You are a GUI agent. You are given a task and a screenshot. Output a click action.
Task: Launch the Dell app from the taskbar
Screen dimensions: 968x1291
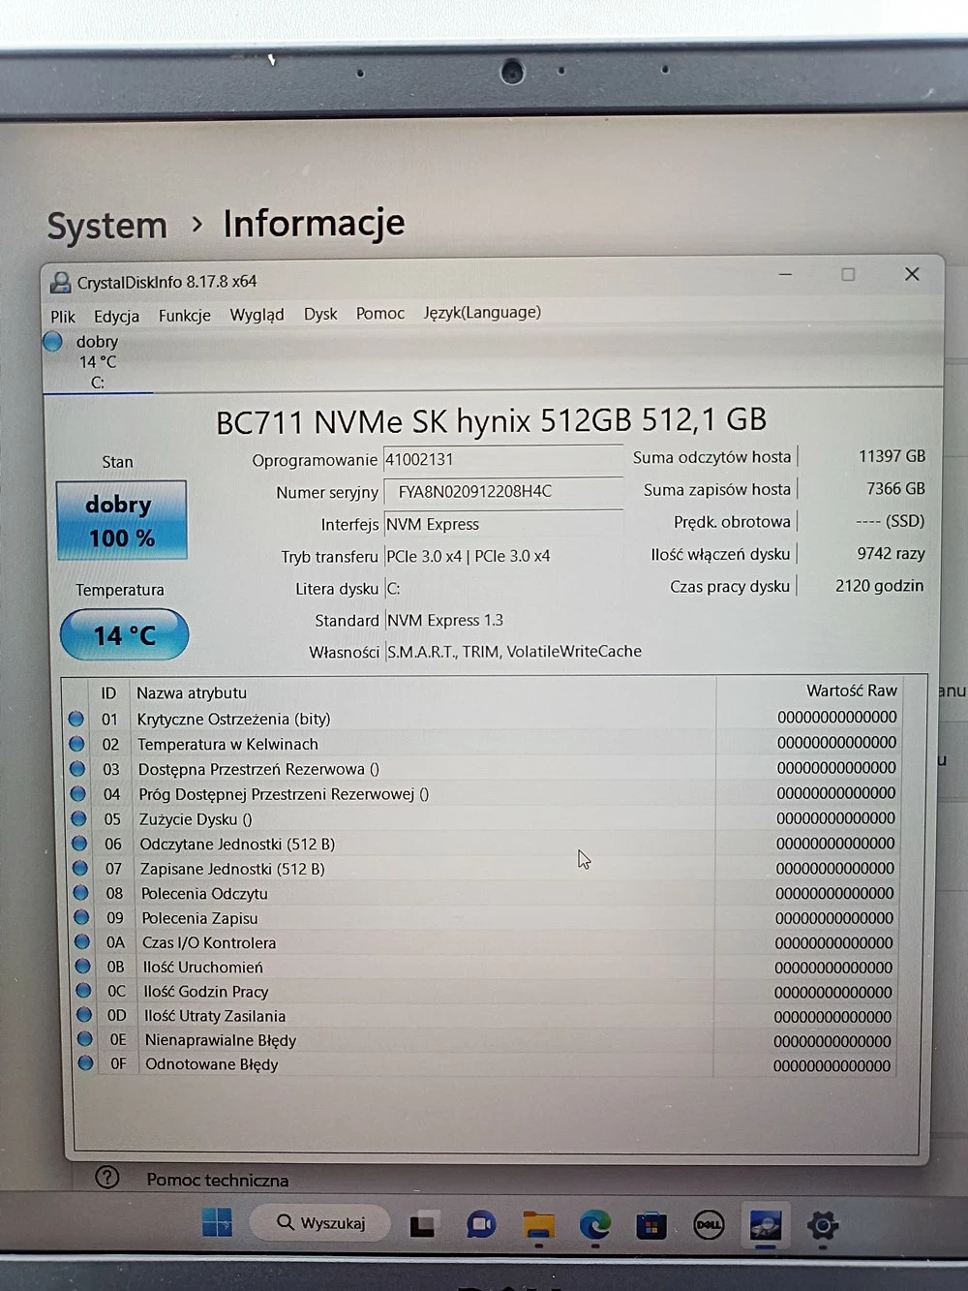[x=710, y=1224]
